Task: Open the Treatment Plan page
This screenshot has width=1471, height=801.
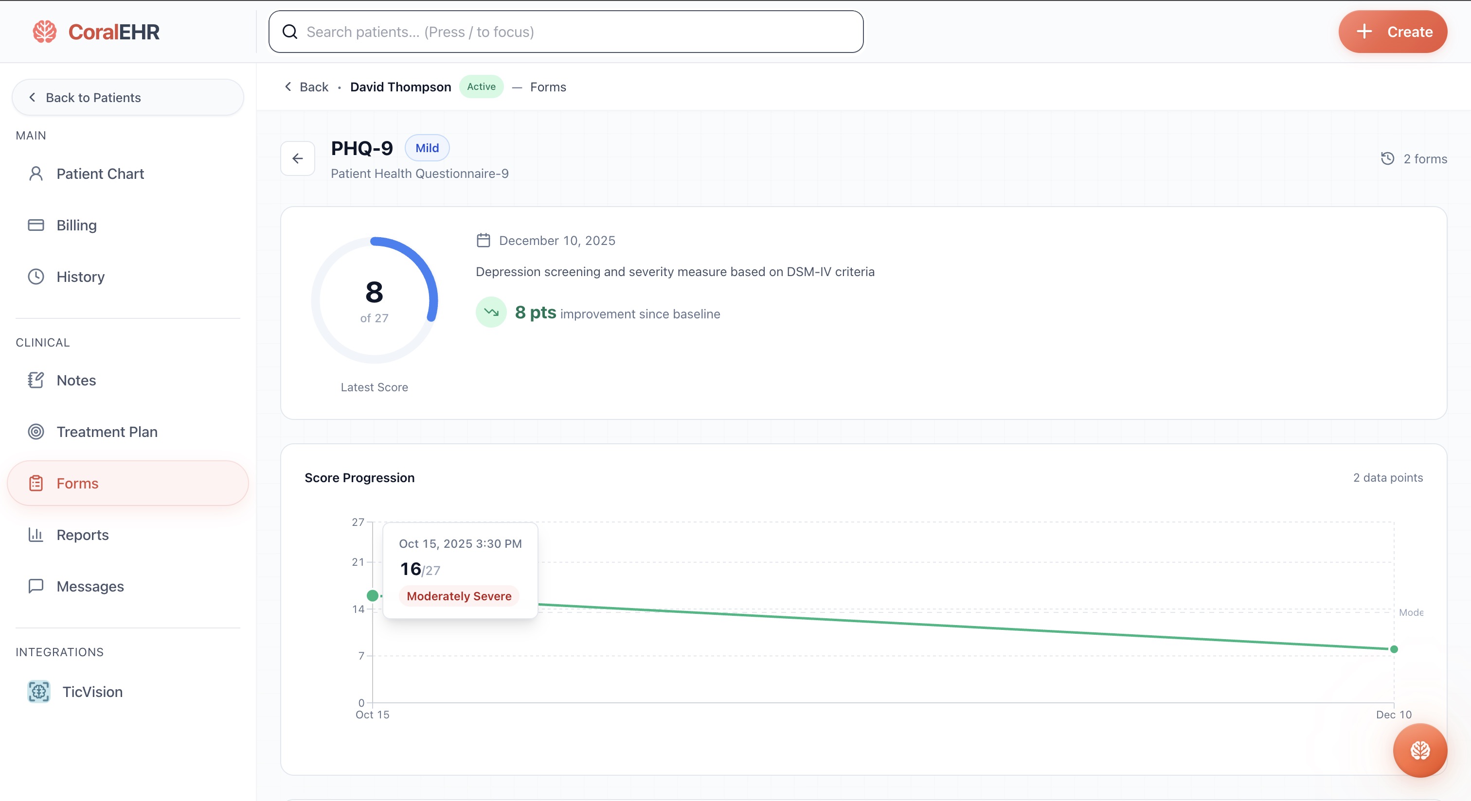Action: pos(106,432)
